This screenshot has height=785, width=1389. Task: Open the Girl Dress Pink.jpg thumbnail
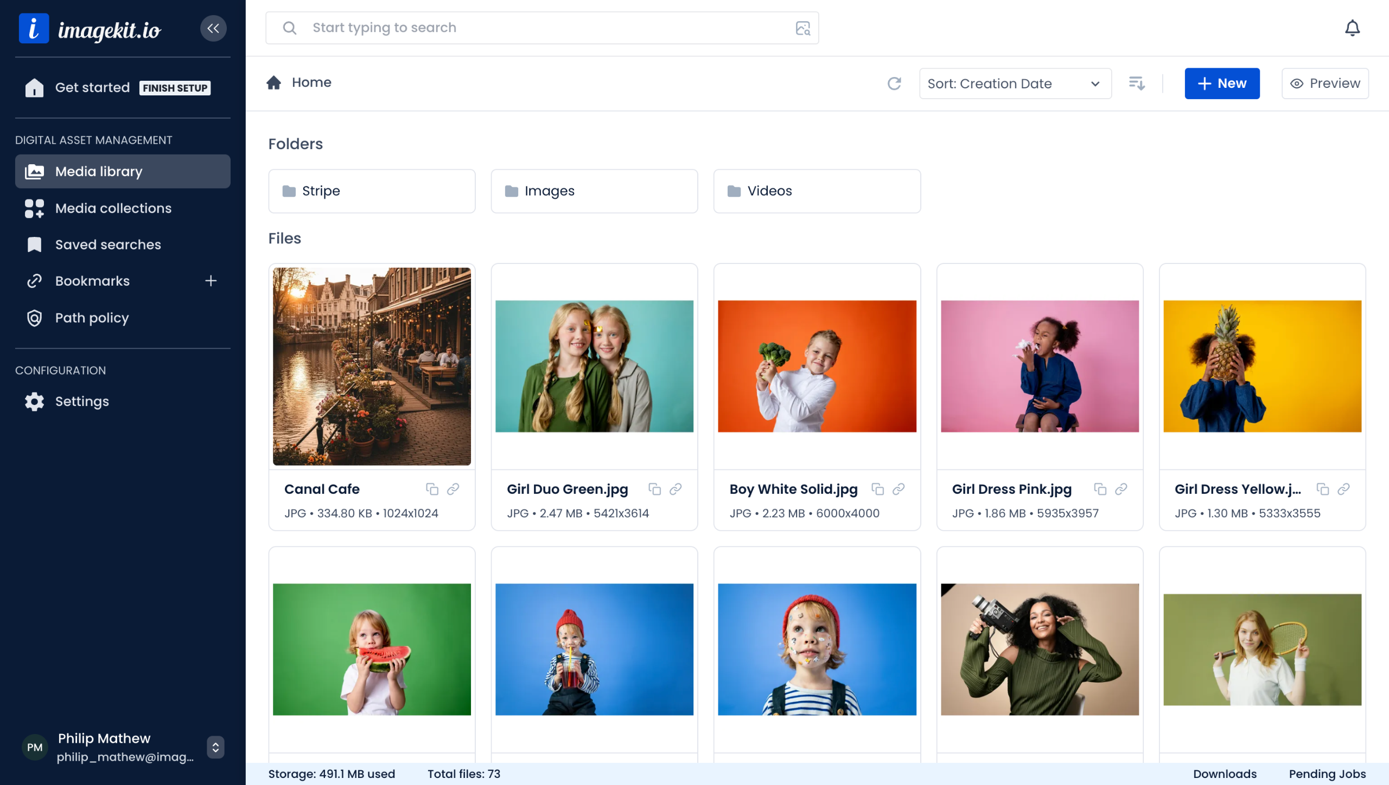(1040, 366)
